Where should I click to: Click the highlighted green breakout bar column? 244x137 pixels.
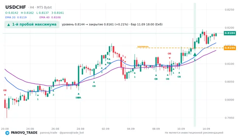[195, 65]
